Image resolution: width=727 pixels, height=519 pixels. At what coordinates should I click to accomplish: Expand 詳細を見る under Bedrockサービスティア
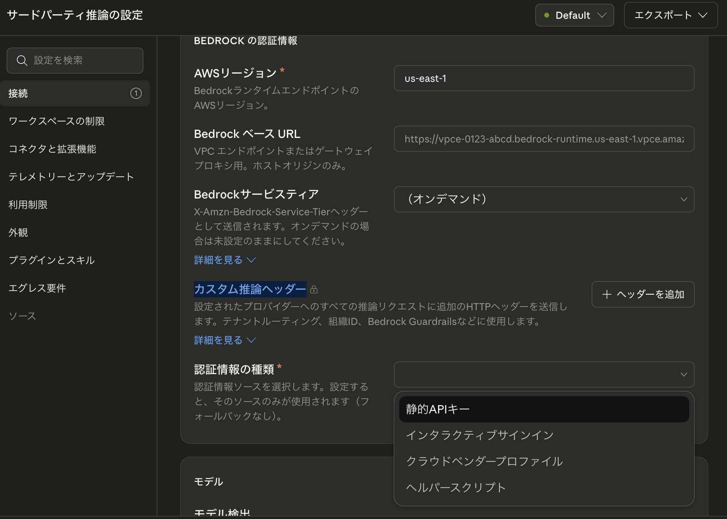(x=225, y=260)
